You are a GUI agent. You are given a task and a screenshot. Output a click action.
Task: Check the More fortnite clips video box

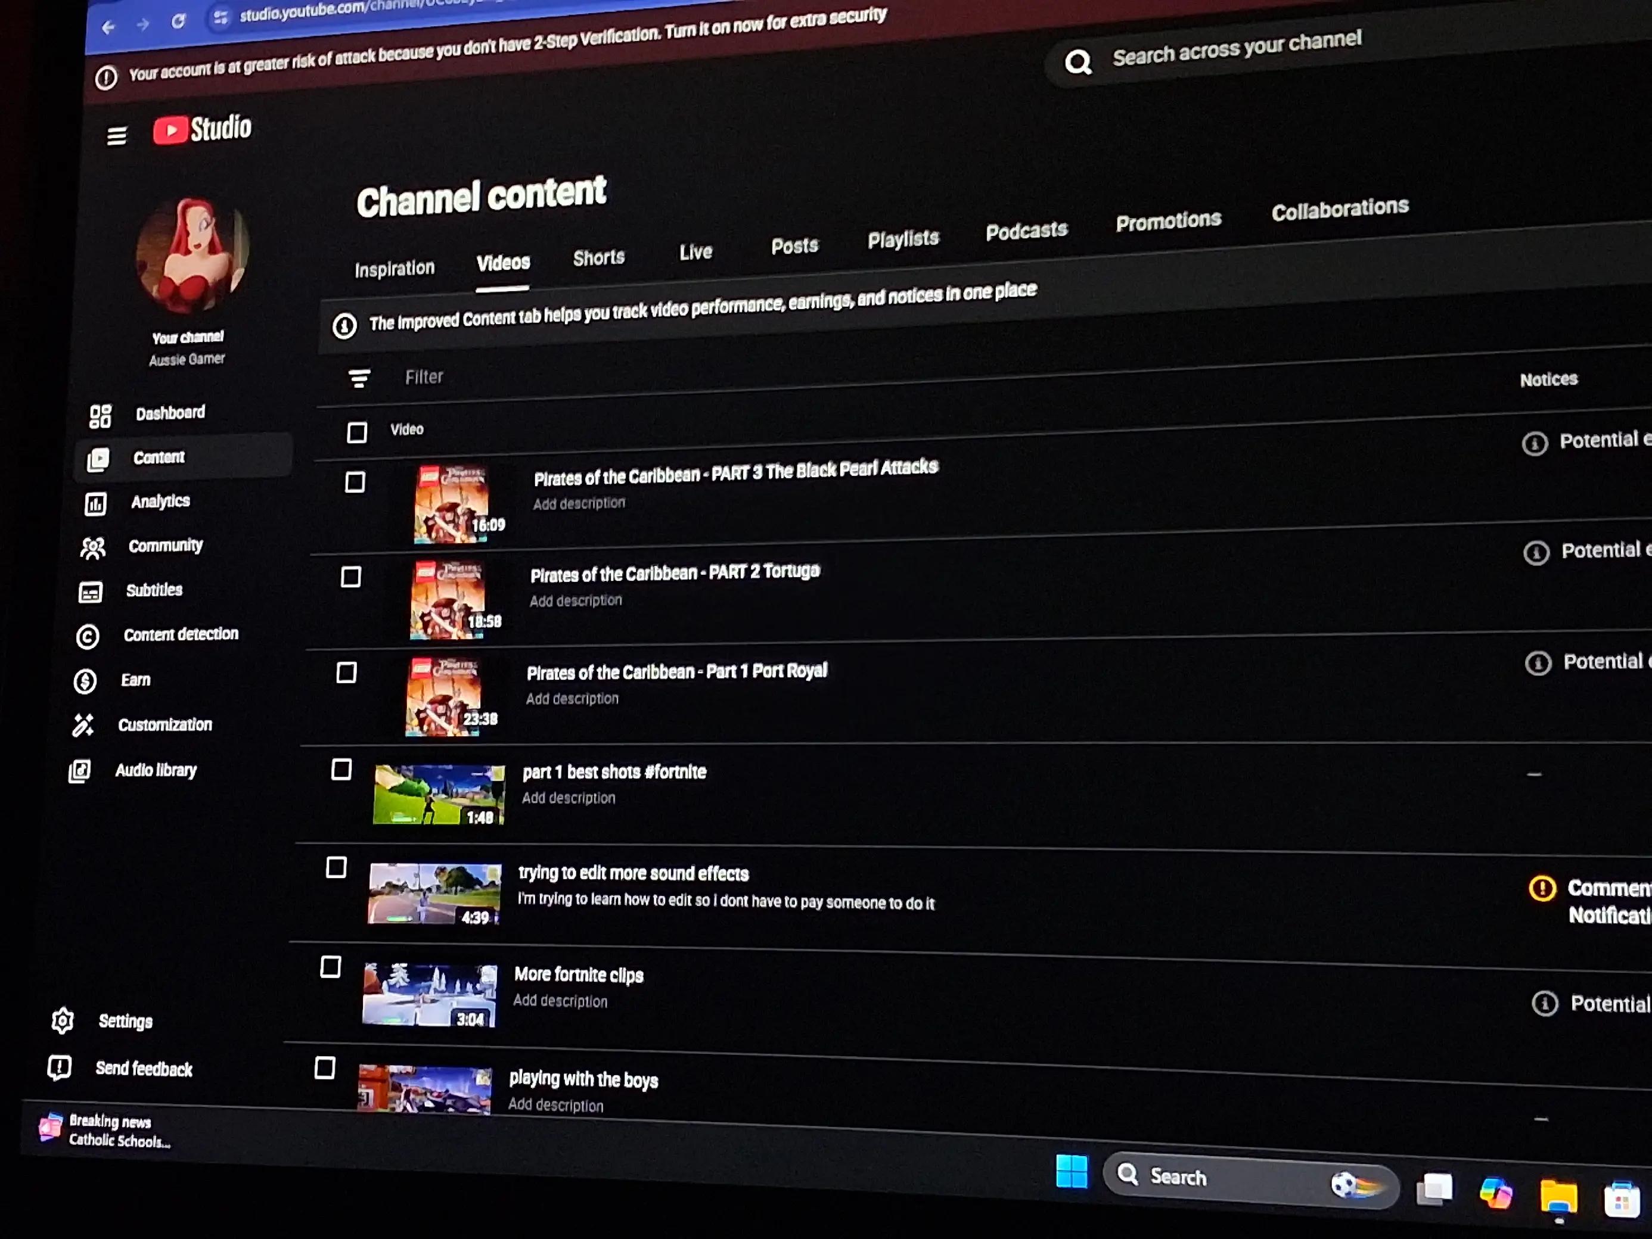click(x=330, y=967)
